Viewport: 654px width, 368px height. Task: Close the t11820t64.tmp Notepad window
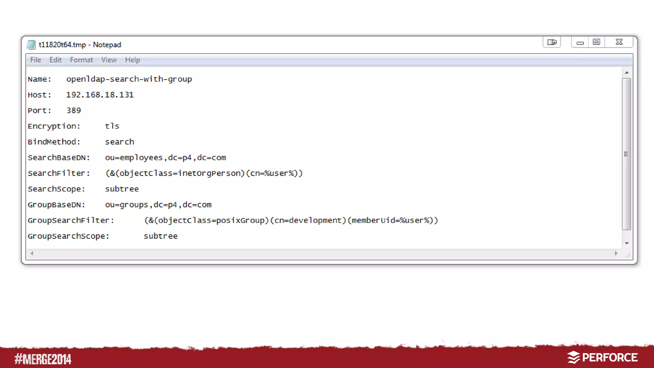[619, 42]
